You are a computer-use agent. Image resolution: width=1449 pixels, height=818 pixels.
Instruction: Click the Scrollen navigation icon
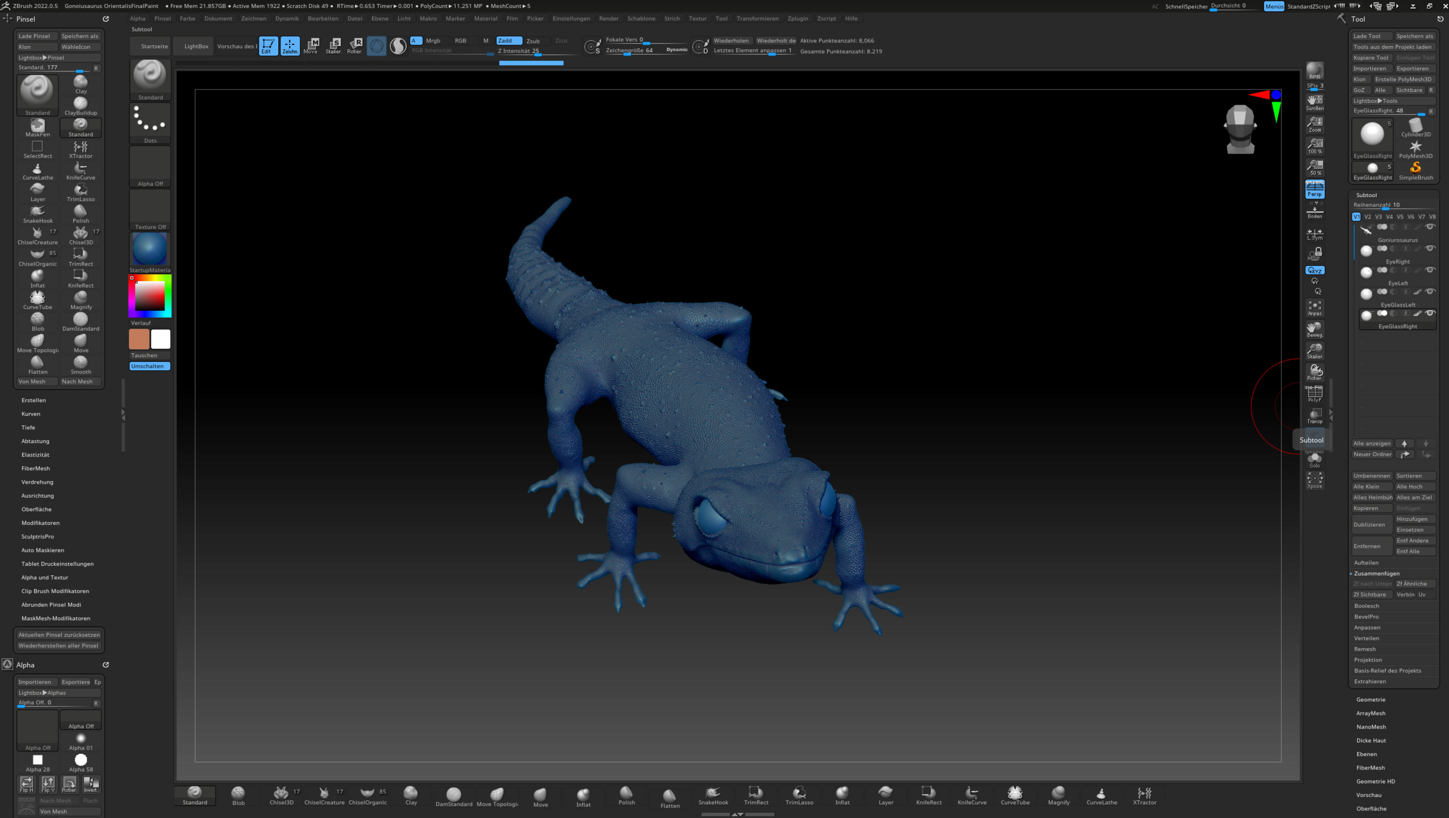1315,103
